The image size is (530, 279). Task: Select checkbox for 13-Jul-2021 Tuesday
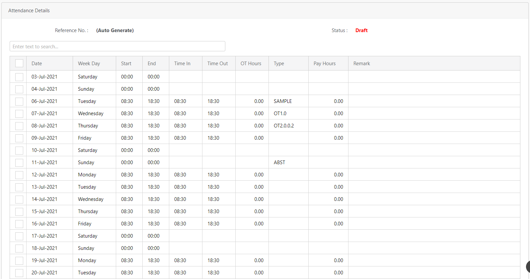click(19, 187)
